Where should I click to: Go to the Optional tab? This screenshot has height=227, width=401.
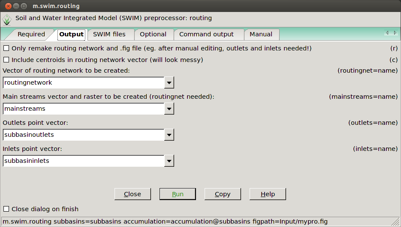point(153,34)
